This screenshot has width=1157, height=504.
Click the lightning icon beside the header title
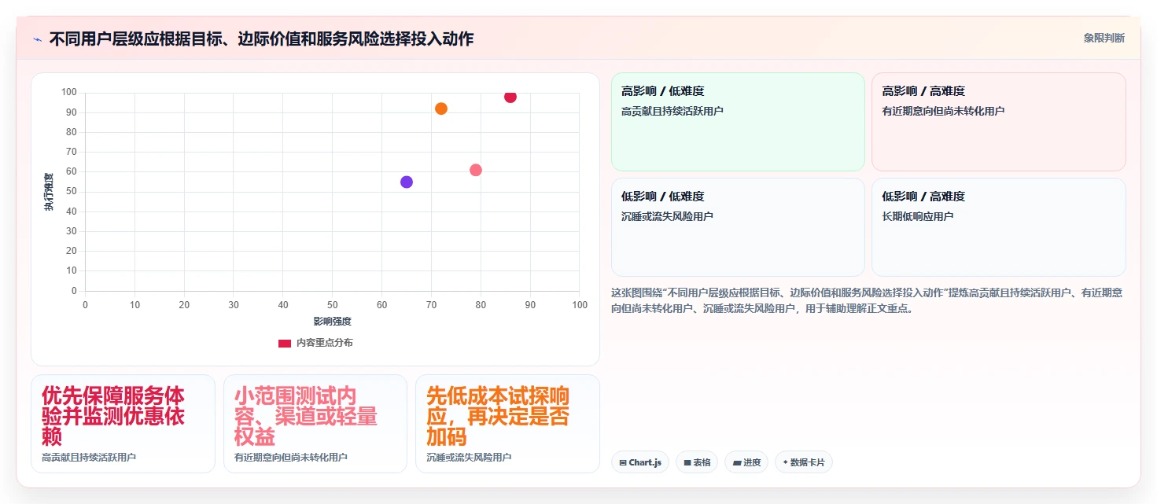[x=38, y=39]
